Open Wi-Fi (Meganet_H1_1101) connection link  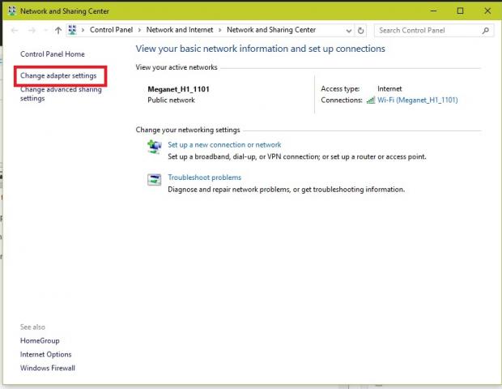[x=417, y=100]
